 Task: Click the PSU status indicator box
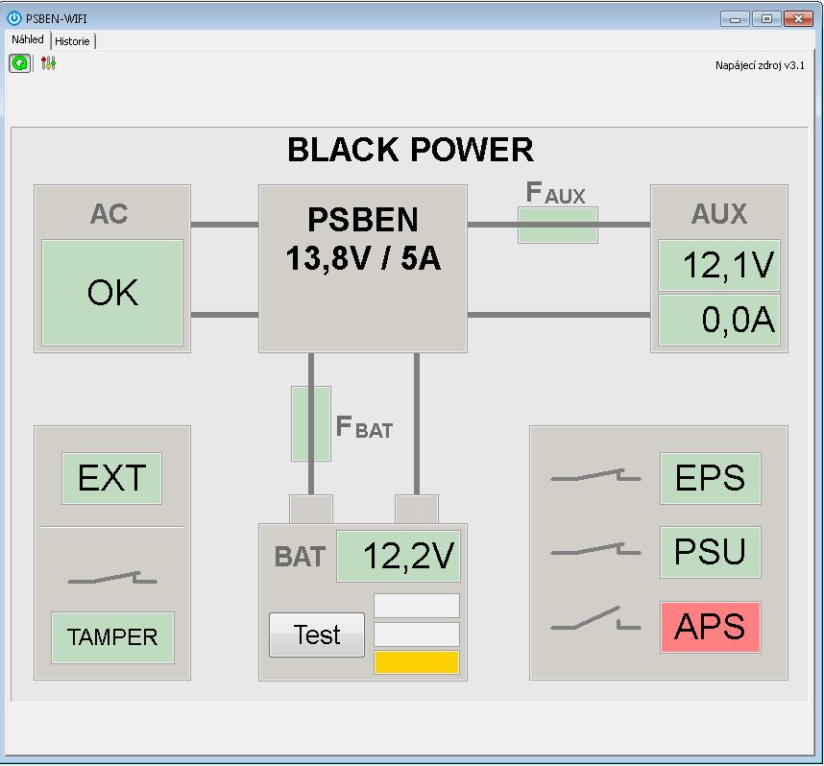pyautogui.click(x=710, y=552)
